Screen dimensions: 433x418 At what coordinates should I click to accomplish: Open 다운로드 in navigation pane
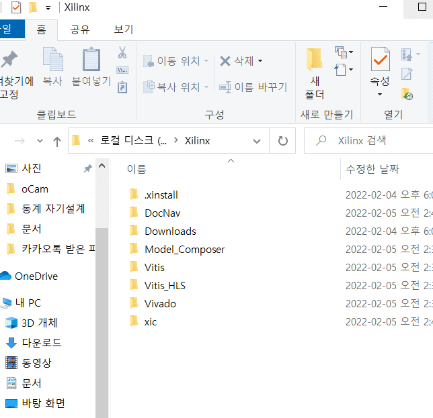pyautogui.click(x=42, y=343)
